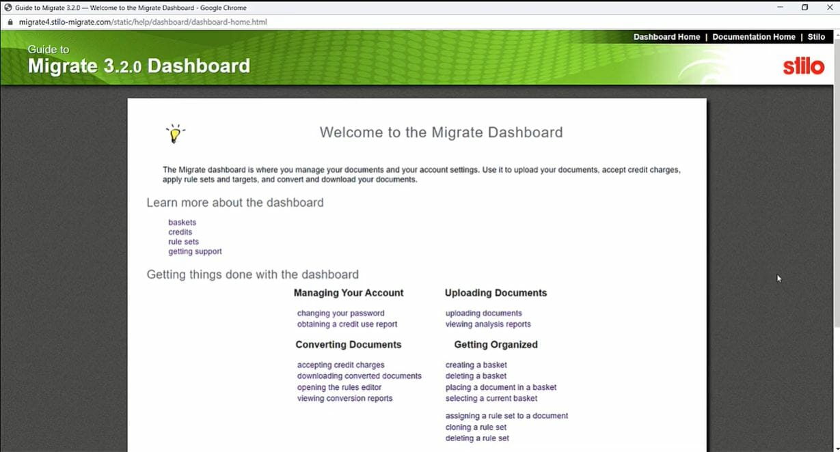The image size is (840, 452).
Task: Open the rule sets help link
Action: click(x=184, y=242)
